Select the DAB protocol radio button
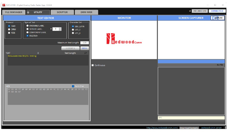228x132 pixels. tap(9, 26)
